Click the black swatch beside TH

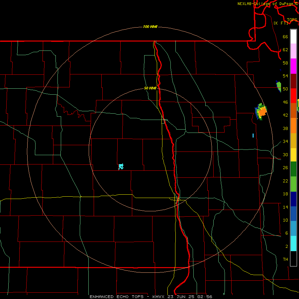pos(293,258)
